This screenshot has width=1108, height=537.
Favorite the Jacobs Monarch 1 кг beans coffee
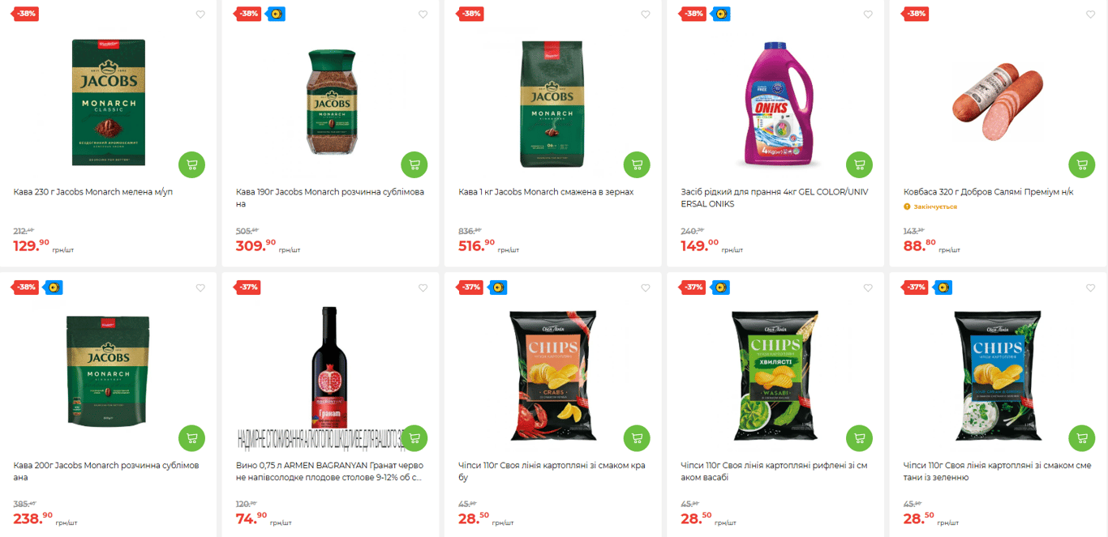point(646,15)
